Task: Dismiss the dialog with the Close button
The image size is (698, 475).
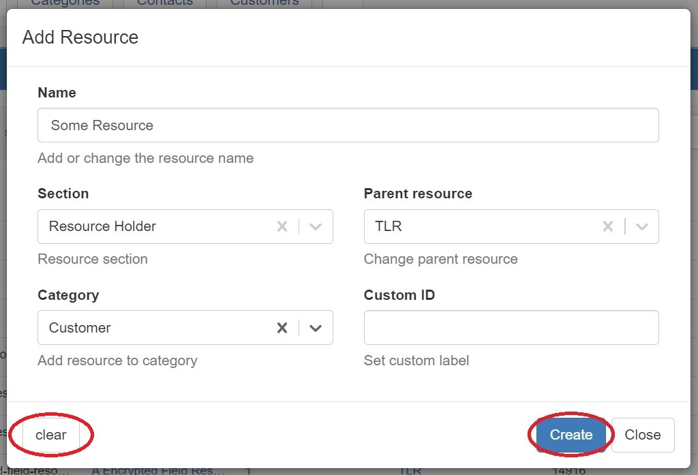Action: (x=642, y=435)
